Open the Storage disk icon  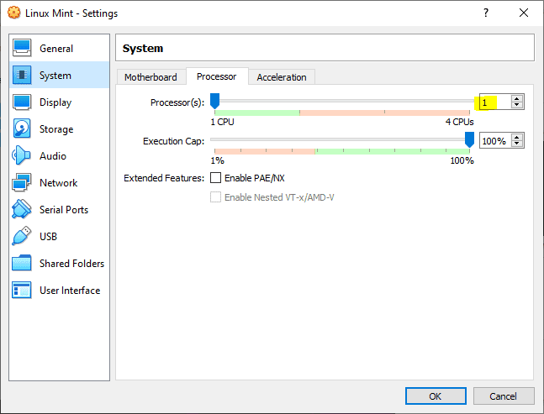pos(23,129)
